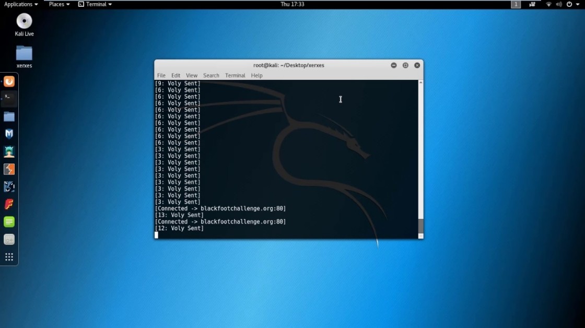
Task: Open the Kali Live disc desktop icon
Action: pyautogui.click(x=24, y=25)
